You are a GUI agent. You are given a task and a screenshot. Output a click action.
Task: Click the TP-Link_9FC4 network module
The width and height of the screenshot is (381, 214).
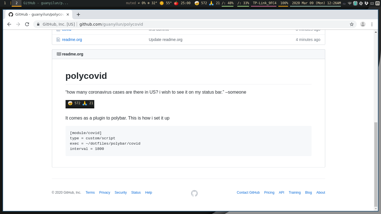(264, 3)
